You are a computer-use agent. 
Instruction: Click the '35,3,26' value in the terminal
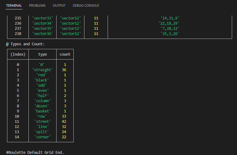coord(170,33)
